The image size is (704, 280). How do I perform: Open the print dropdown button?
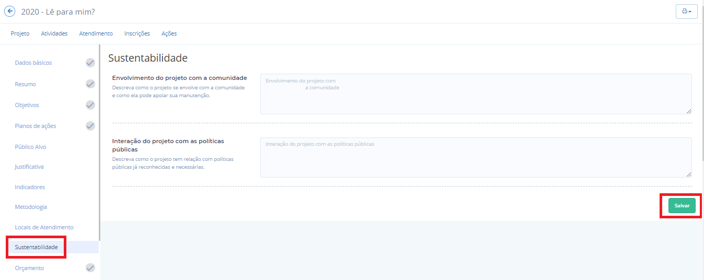point(686,11)
